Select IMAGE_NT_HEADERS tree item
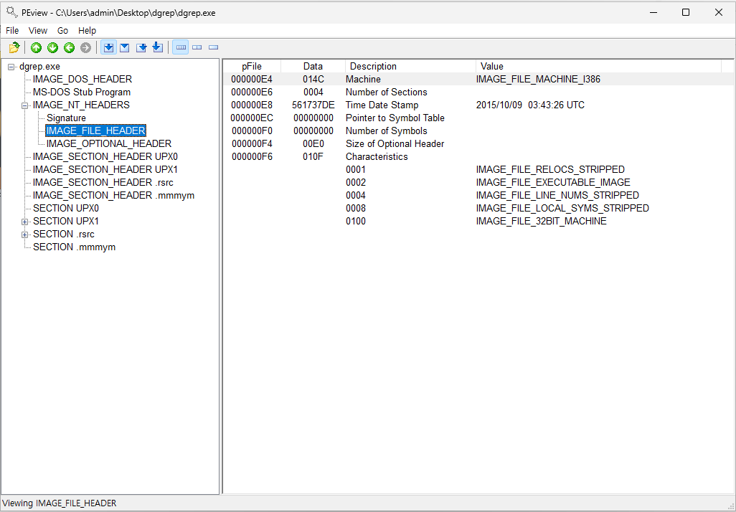The image size is (736, 512). click(x=81, y=105)
